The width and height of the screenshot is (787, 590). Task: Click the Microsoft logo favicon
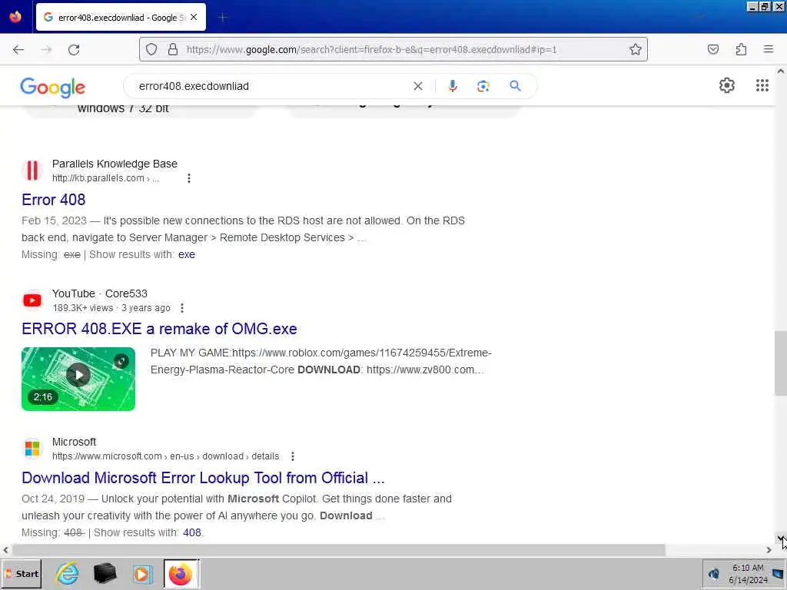coord(32,449)
